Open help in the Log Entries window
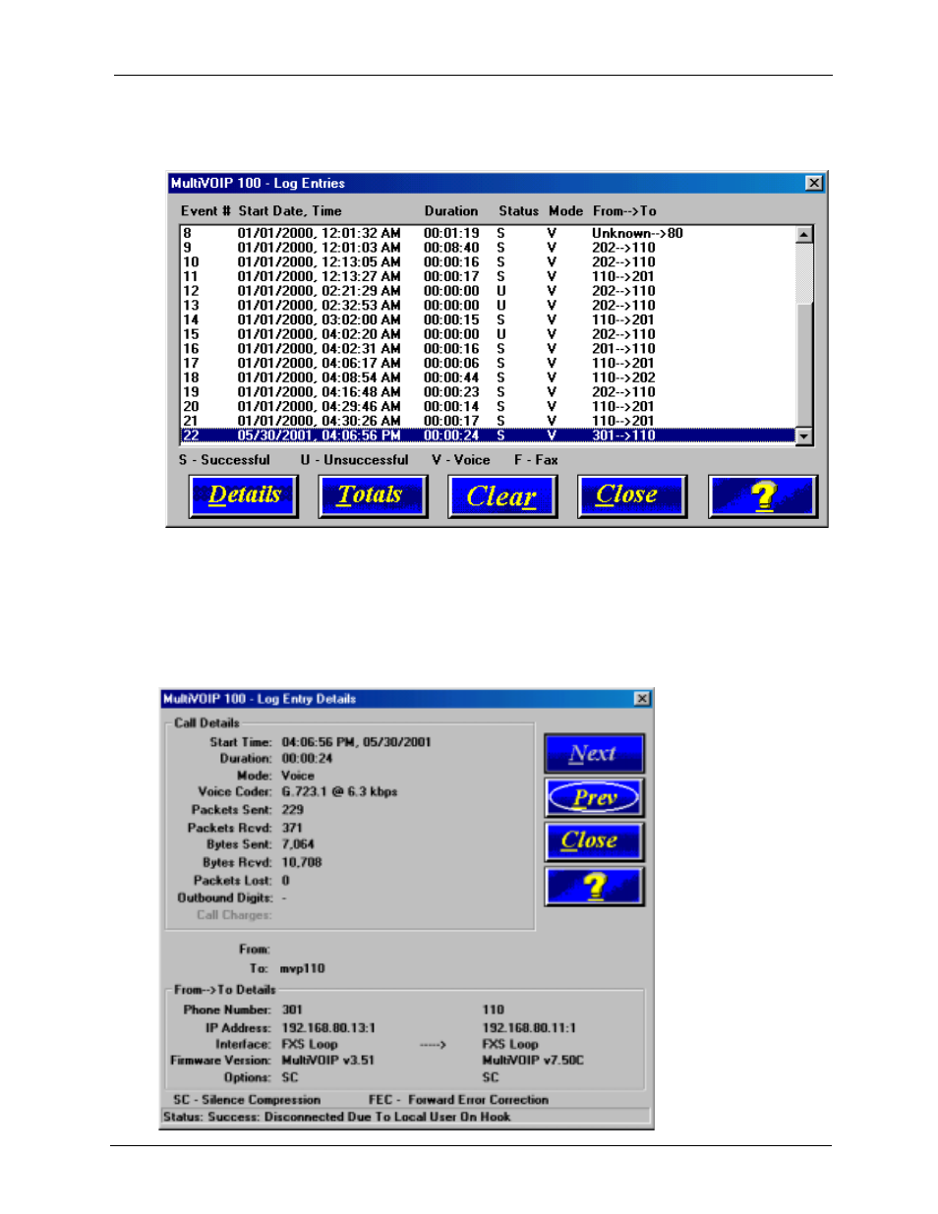The image size is (938, 1214). click(x=763, y=496)
